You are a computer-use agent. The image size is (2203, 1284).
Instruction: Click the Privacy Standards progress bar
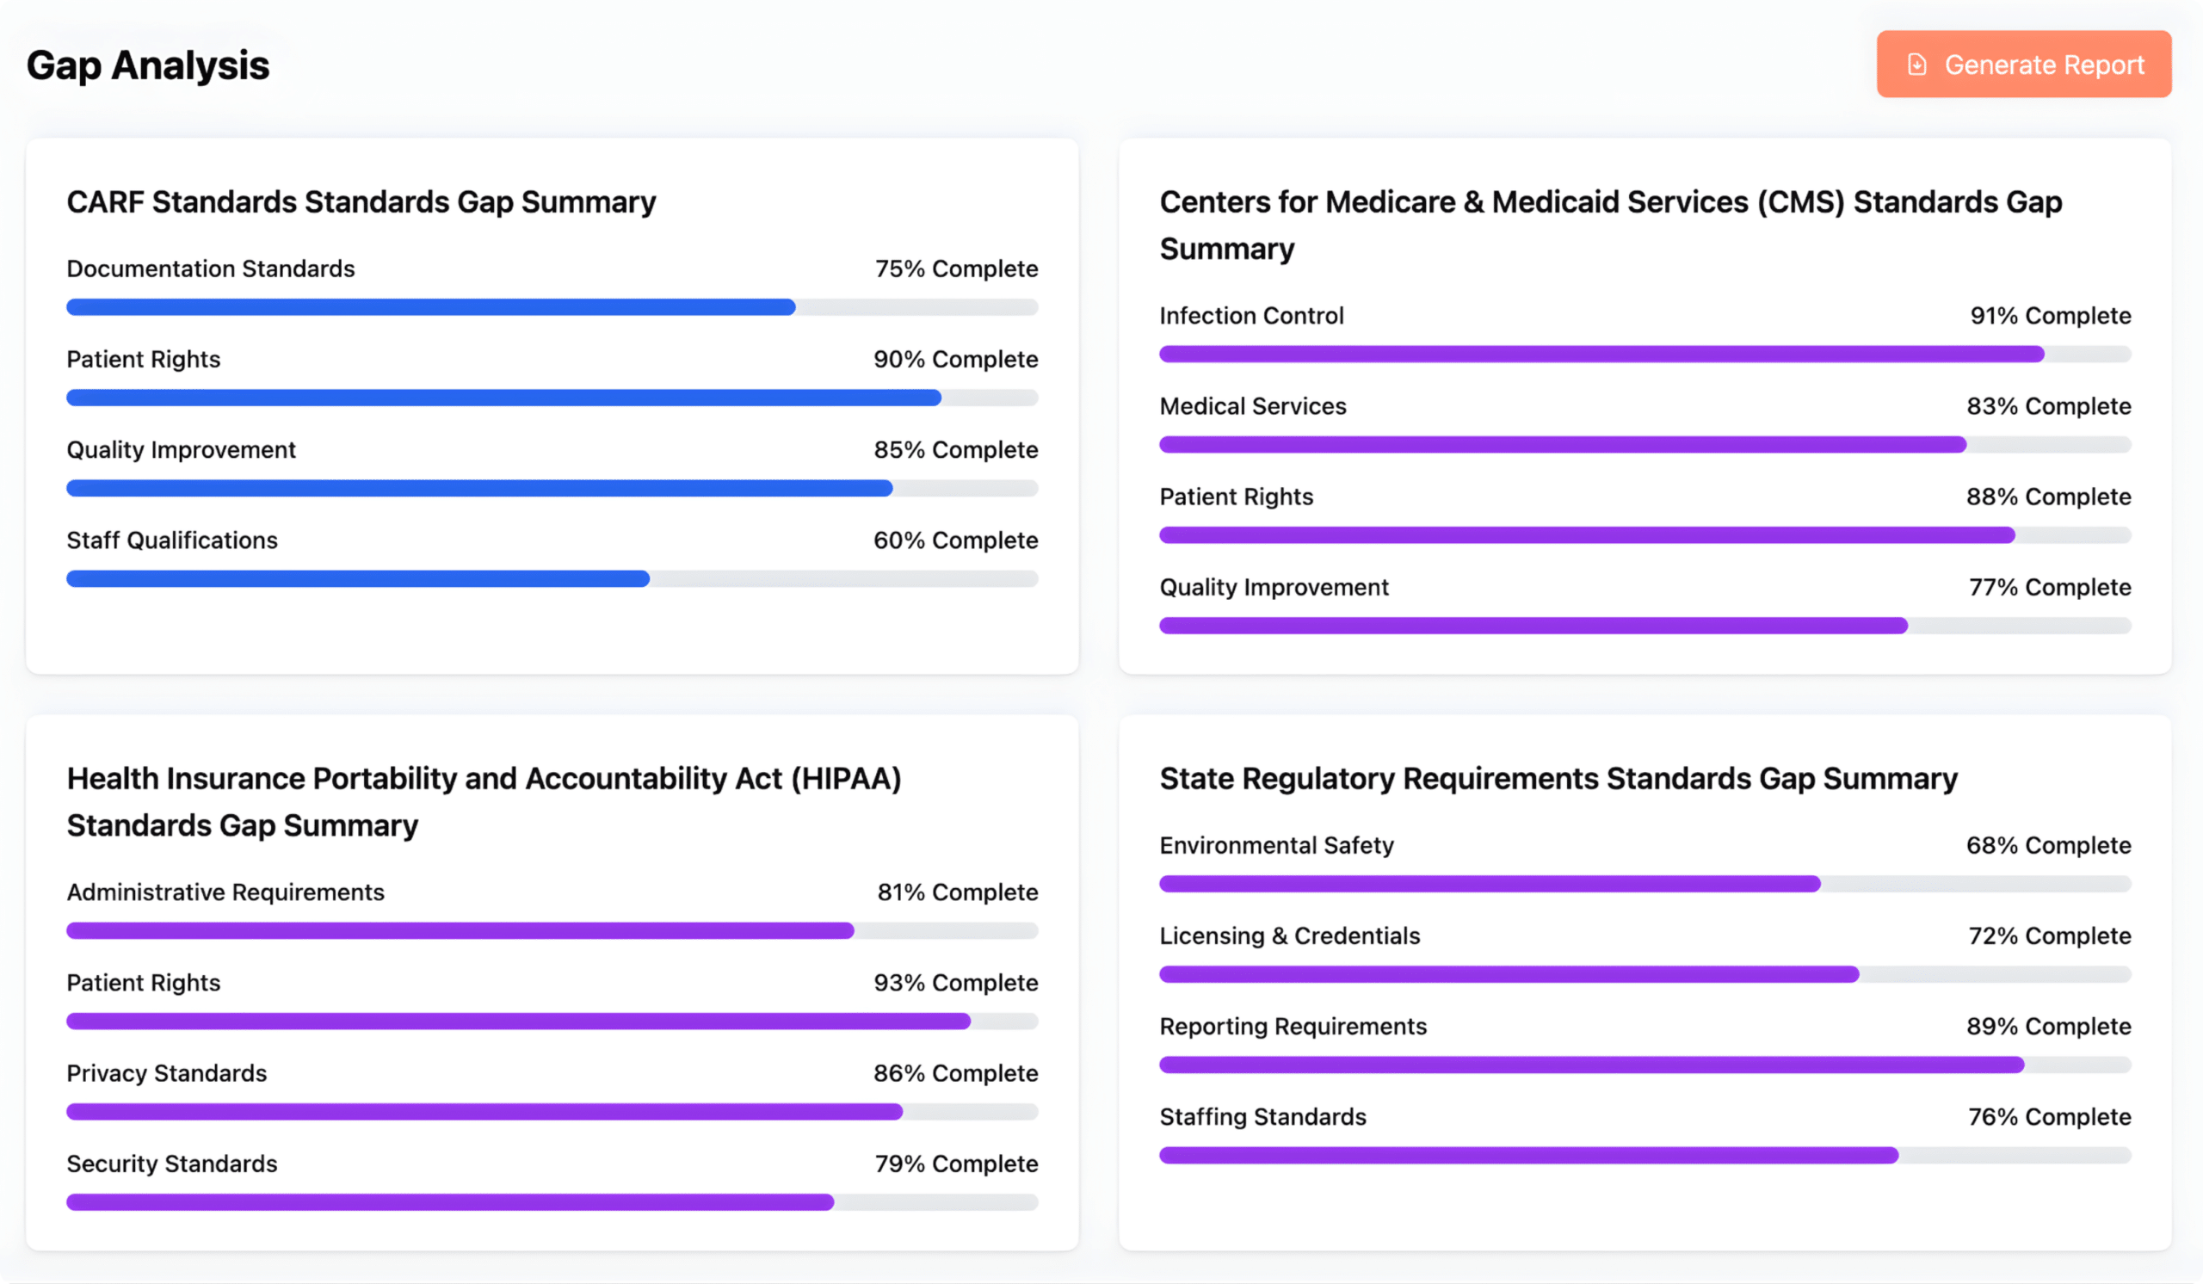[552, 1112]
